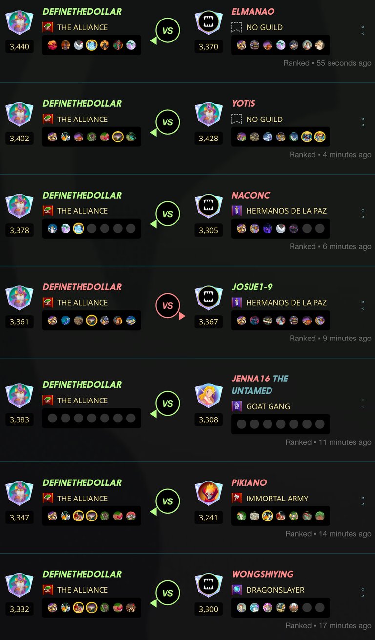Viewport: 375px width, 640px height.
Task: Click ELMANAO's card lineup strip
Action: pos(281,45)
